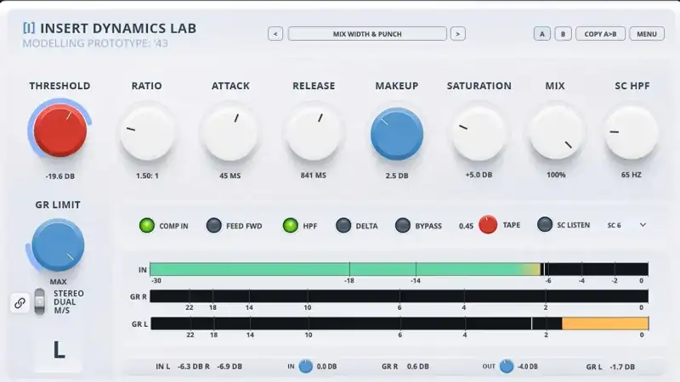Click the SC HPF knob
680x382 pixels.
632,133
